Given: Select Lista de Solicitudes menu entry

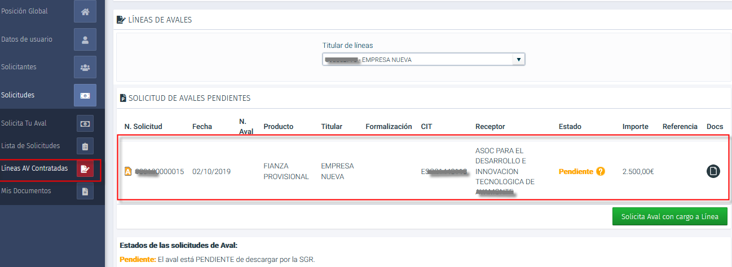Looking at the screenshot, I should (x=30, y=146).
